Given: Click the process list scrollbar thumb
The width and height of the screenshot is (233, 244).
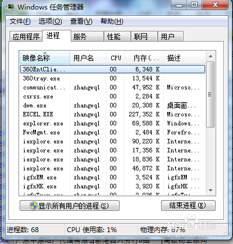Looking at the screenshot, I should (x=211, y=94).
